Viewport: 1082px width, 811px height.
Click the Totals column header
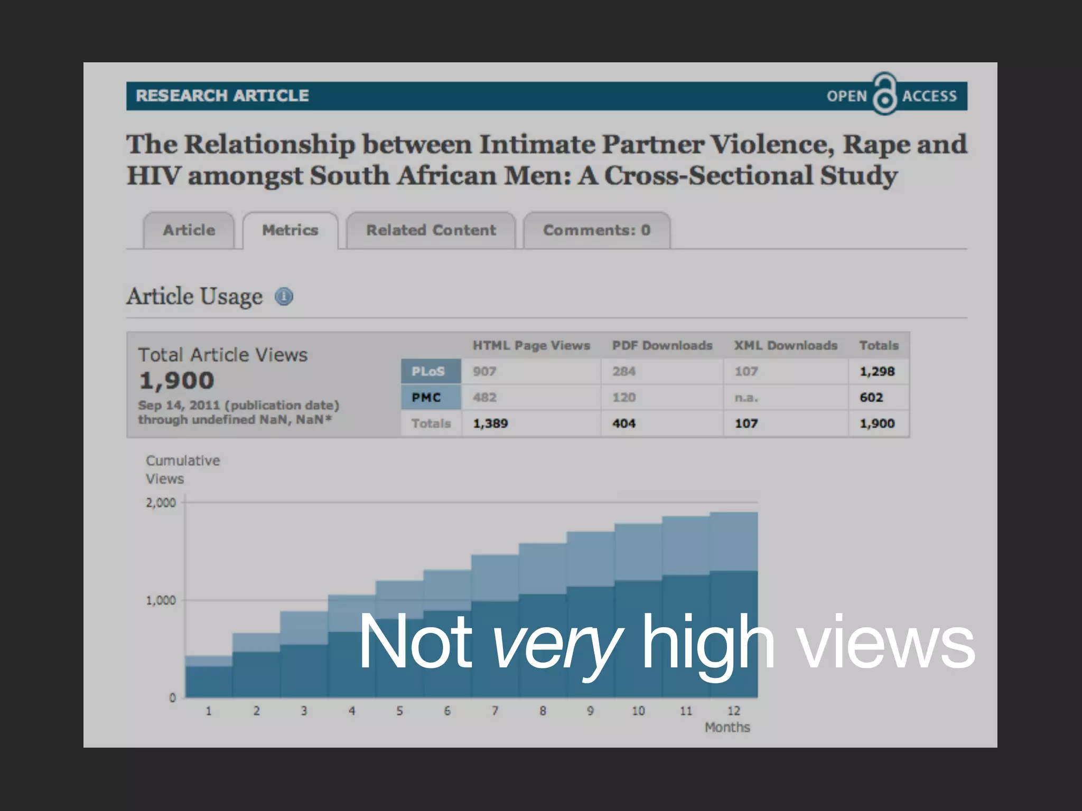coord(879,346)
